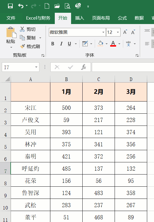
Task: Click the Print Preview icon
Action: pos(68,6)
